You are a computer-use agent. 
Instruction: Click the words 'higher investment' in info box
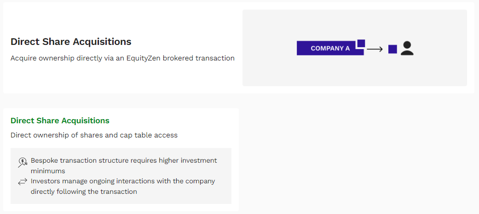(x=188, y=160)
